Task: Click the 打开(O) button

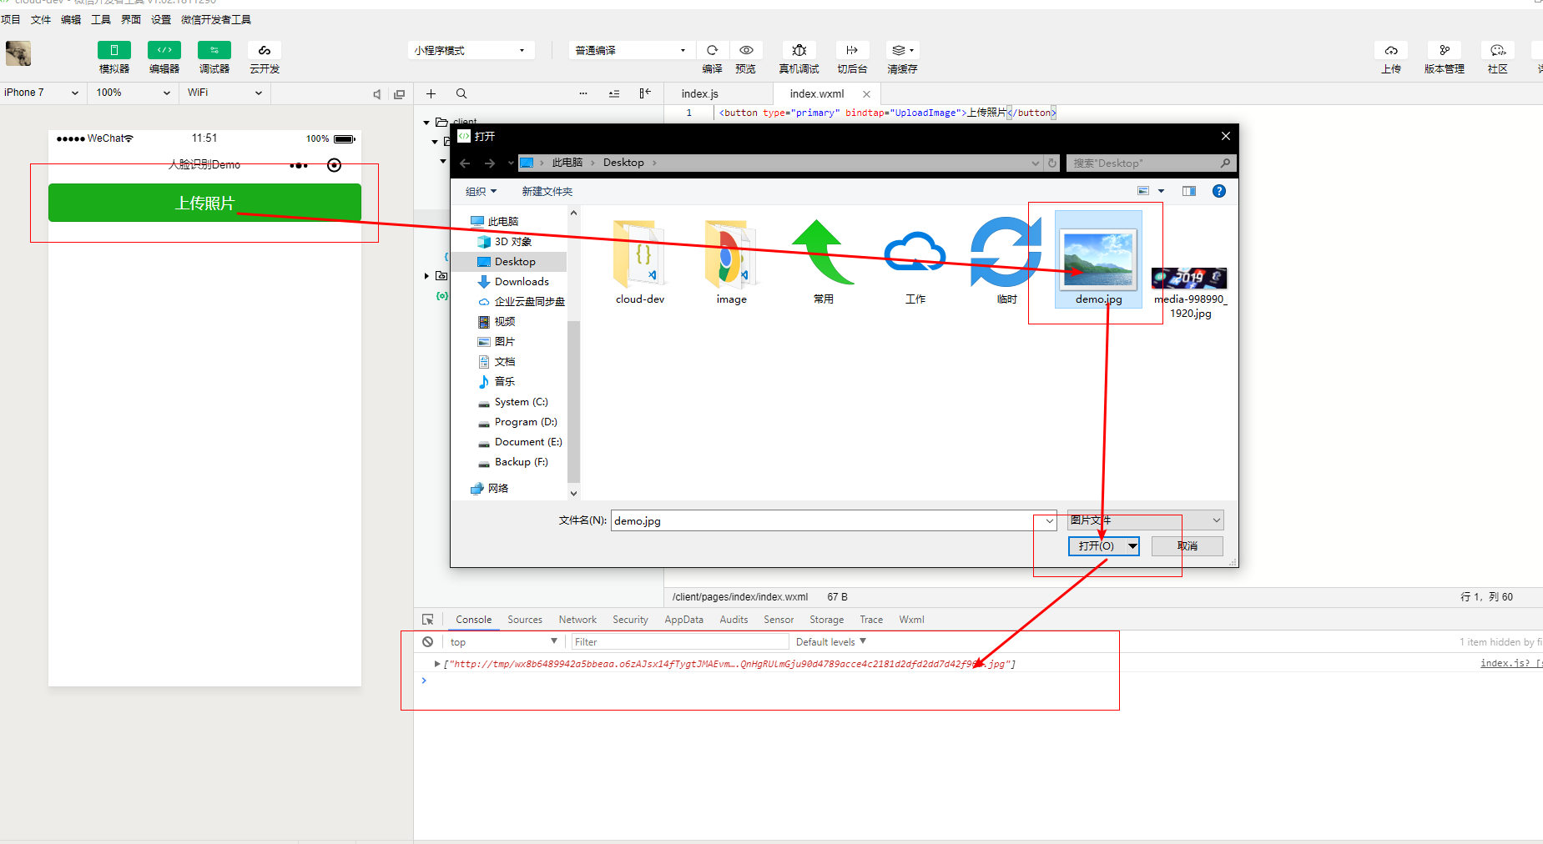Action: tap(1096, 546)
